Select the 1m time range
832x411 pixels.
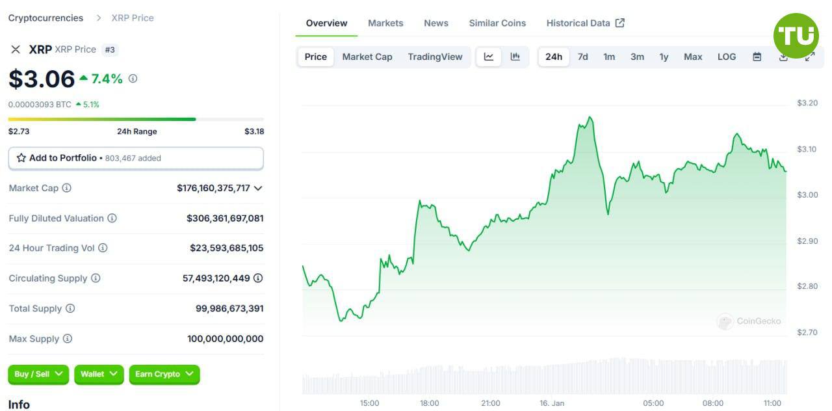tap(609, 57)
